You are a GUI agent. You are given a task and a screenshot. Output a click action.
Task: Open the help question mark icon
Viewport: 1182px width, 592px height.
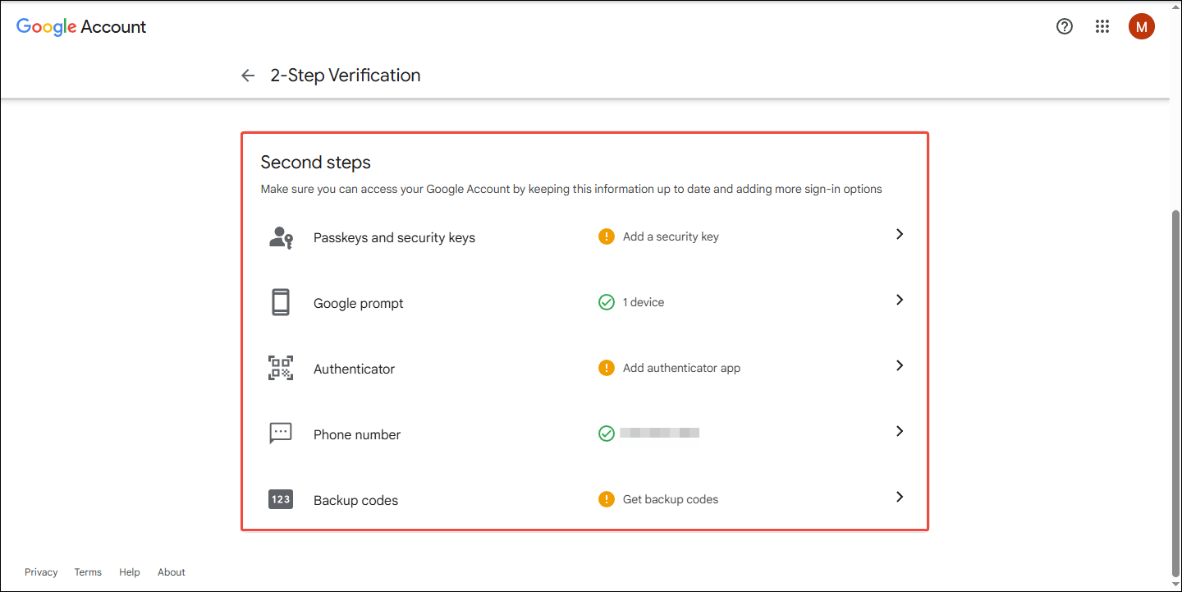[1065, 26]
